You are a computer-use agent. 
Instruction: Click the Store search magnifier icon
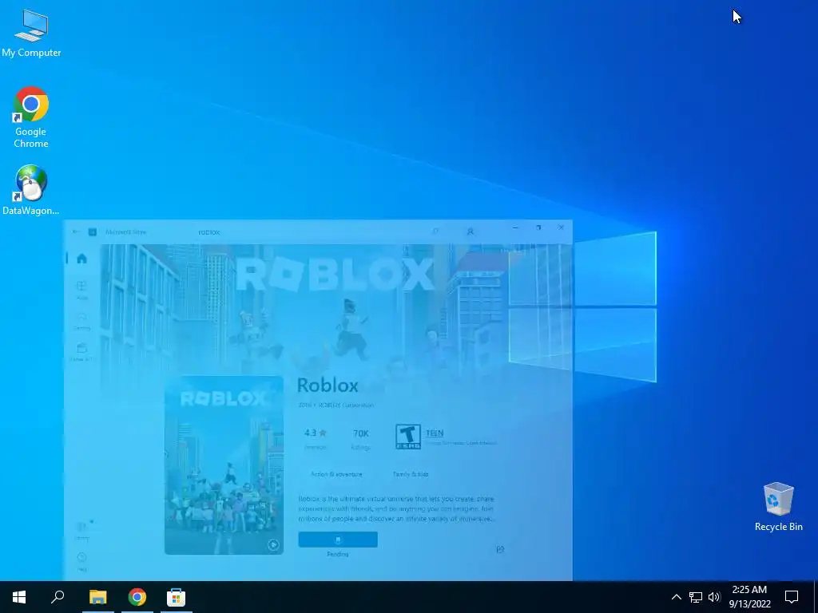click(x=435, y=231)
